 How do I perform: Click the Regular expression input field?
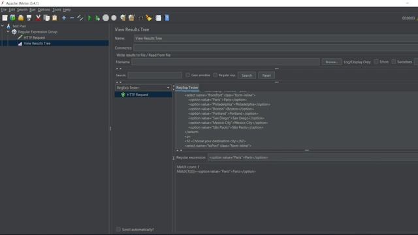313,157
